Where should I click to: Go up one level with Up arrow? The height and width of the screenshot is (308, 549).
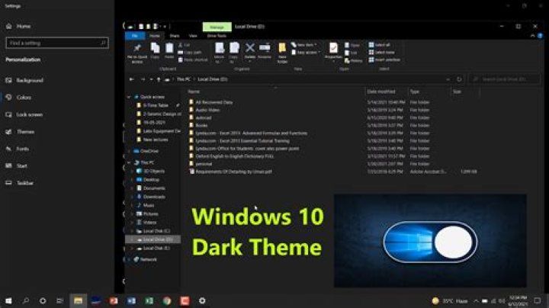pos(159,79)
